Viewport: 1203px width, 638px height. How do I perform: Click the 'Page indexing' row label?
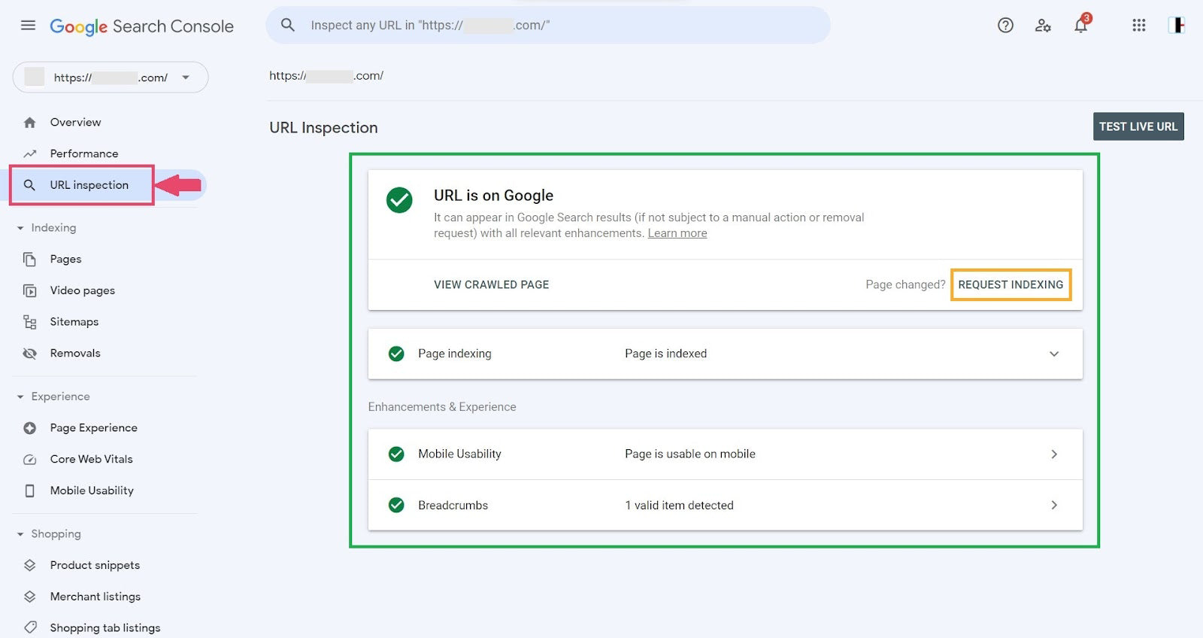(455, 354)
